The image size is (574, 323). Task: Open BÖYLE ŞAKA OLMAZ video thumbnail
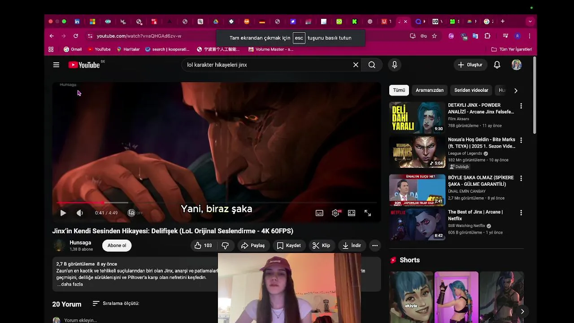417,190
